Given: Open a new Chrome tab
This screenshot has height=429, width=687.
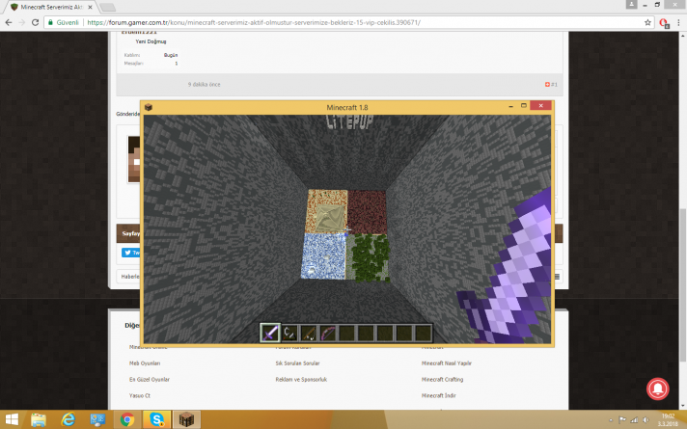Looking at the screenshot, I should click(x=108, y=8).
